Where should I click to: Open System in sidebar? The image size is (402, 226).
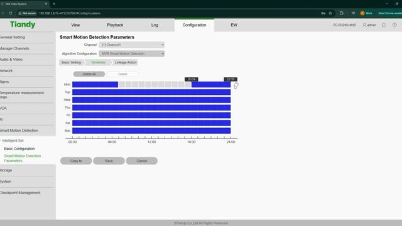click(6, 181)
